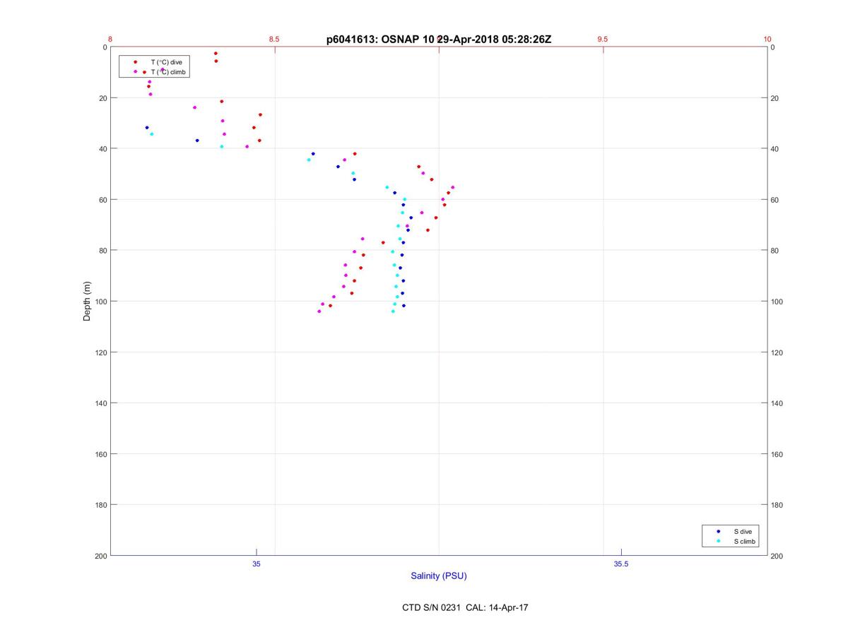Select the 'T (°C) climb' legend entry
Image resolution: width=848 pixels, height=625 pixels.
[x=169, y=71]
